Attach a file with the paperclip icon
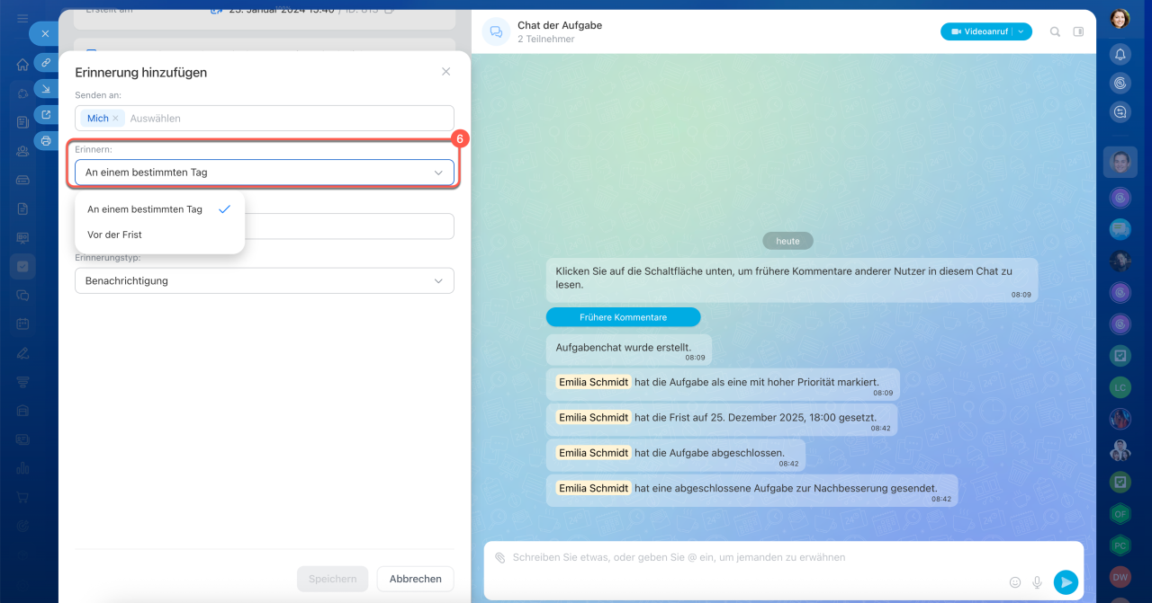 point(499,558)
